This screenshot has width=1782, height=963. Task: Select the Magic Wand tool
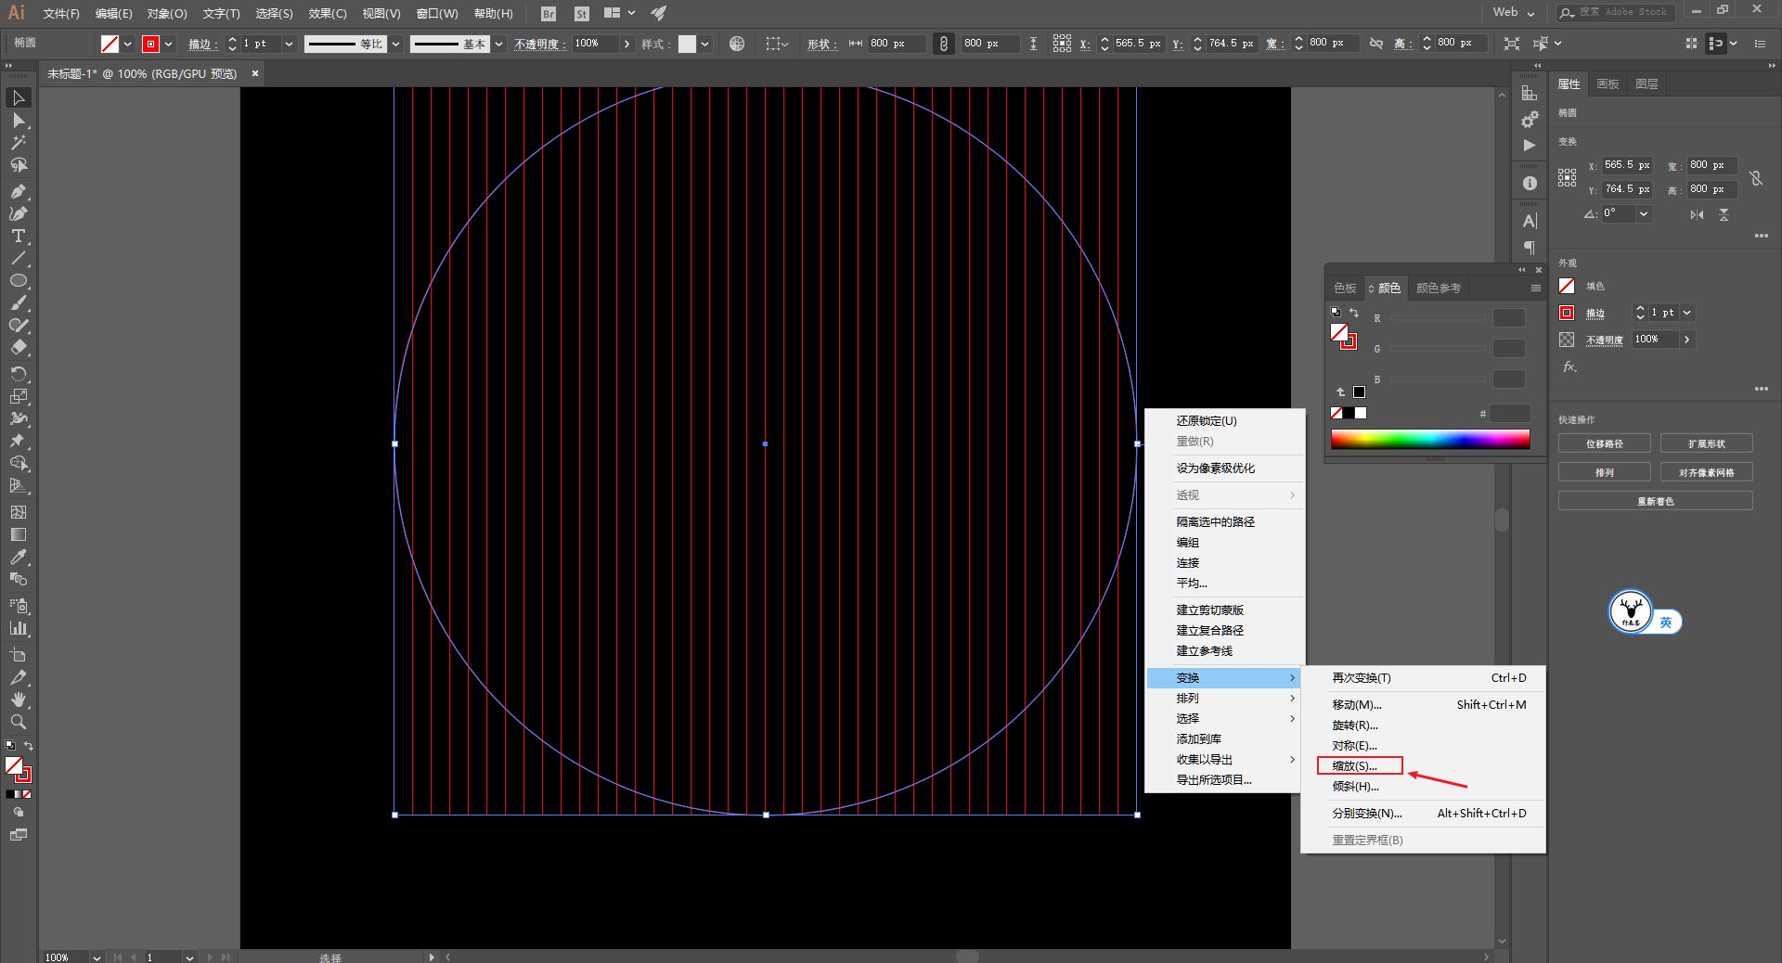click(x=19, y=143)
